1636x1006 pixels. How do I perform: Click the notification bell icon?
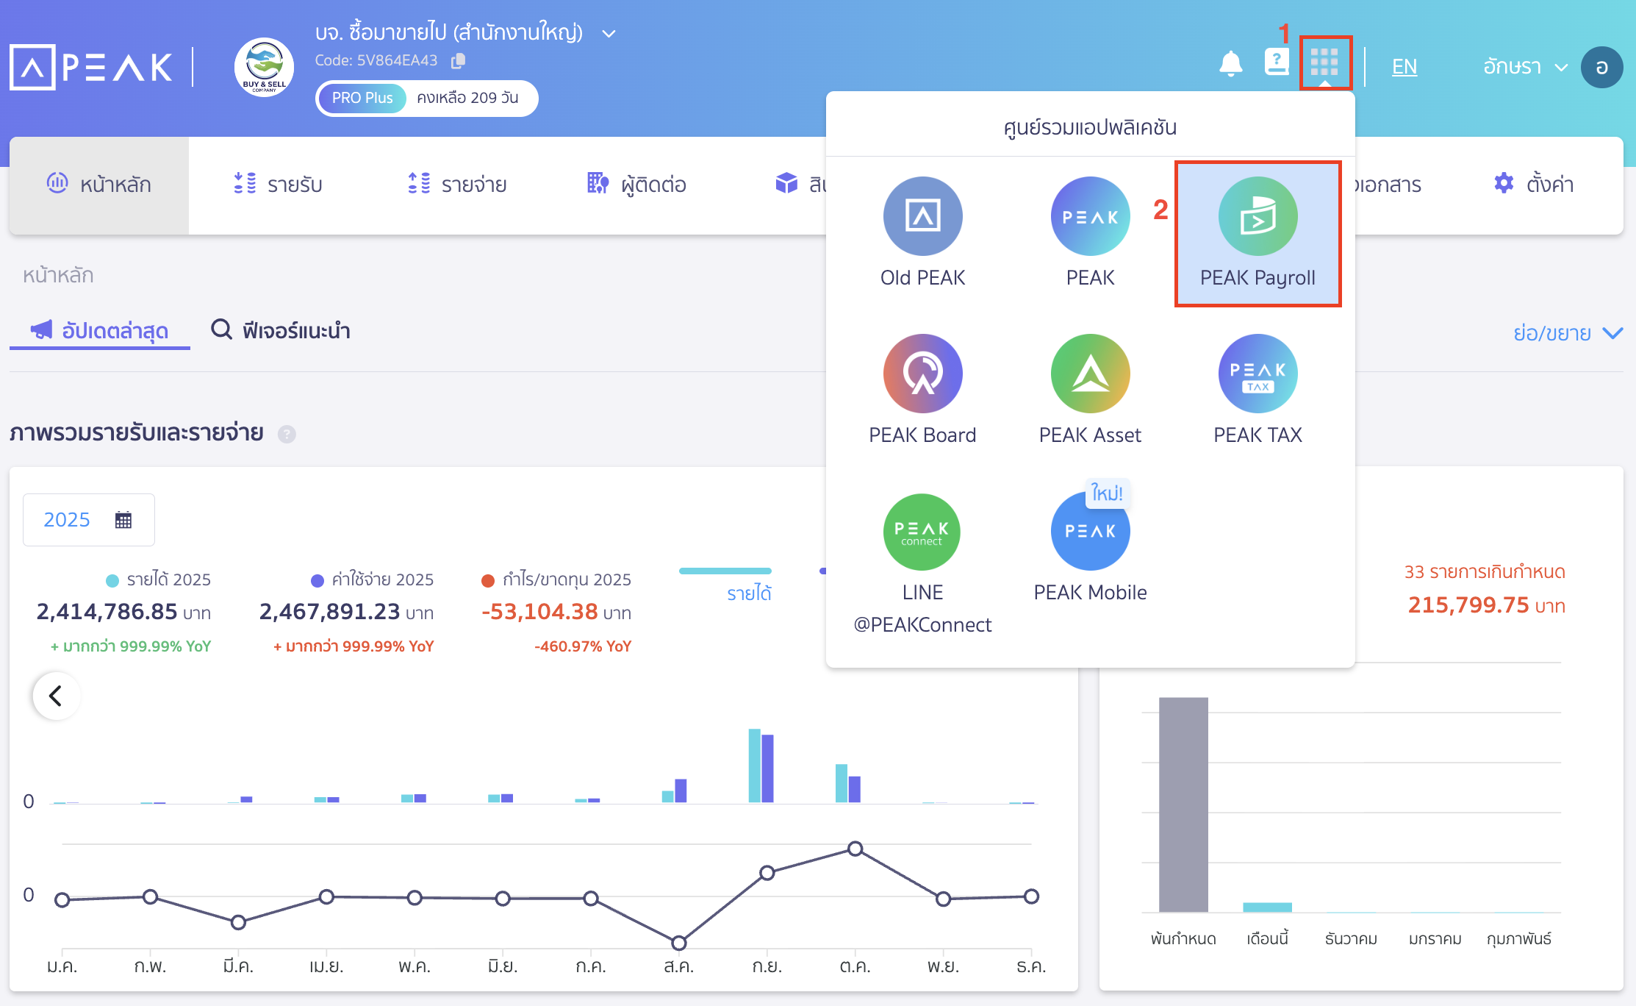1232,64
